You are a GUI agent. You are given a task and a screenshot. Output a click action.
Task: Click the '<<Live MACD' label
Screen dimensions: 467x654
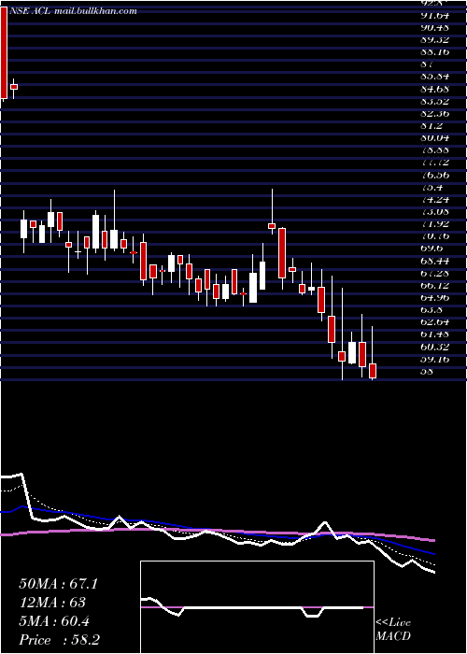coord(393,630)
